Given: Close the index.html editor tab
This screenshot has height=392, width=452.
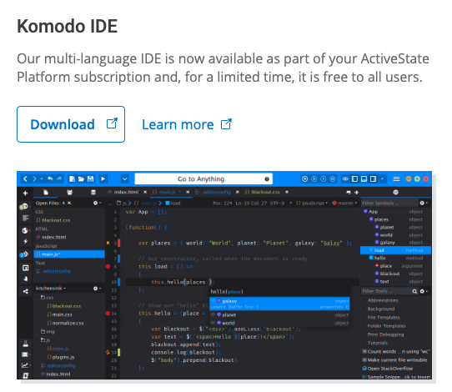Looking at the screenshot, I should click(x=145, y=192).
